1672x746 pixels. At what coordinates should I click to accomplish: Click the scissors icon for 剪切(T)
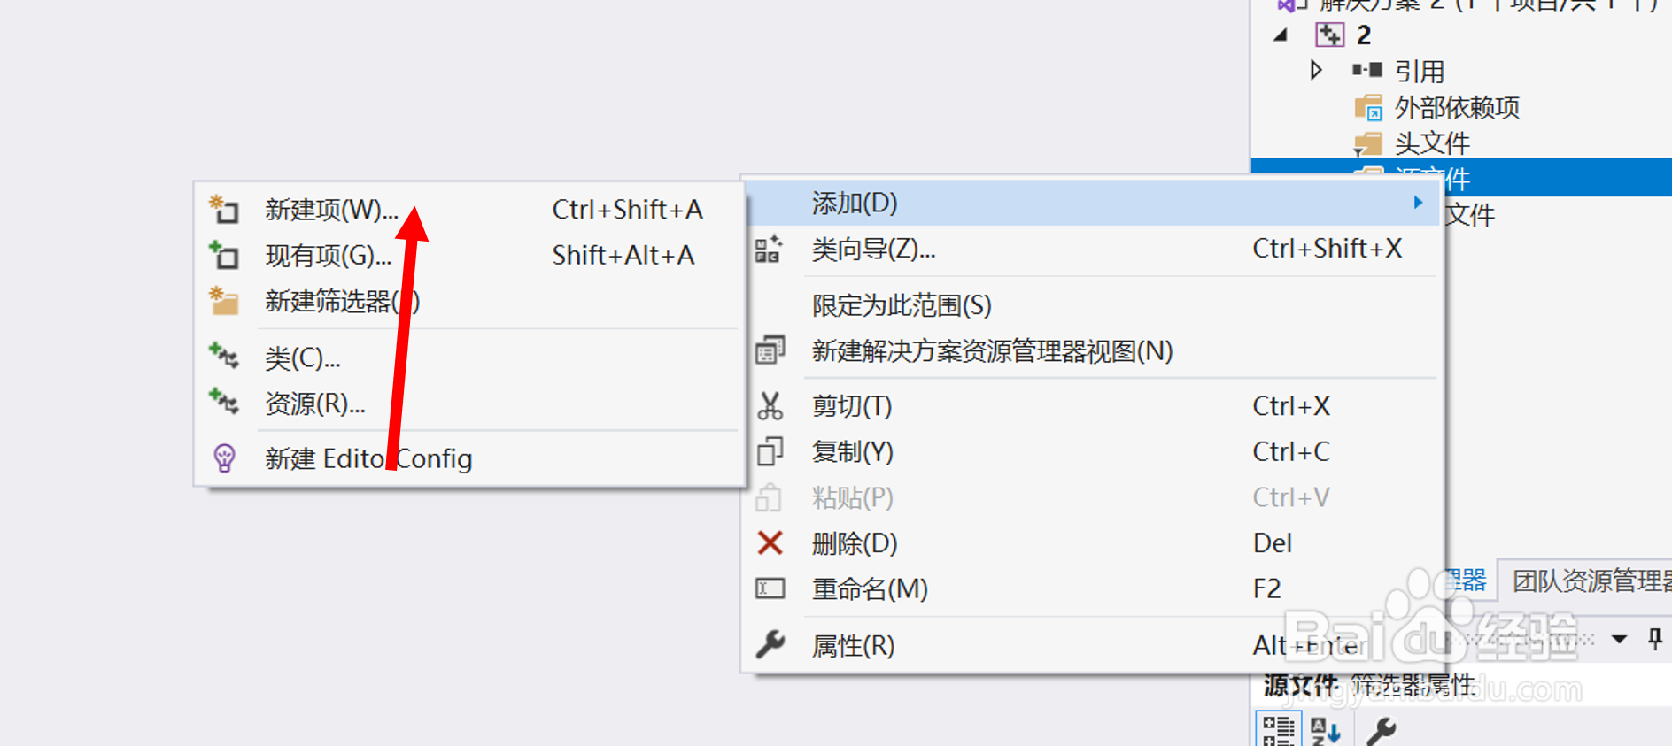click(770, 406)
